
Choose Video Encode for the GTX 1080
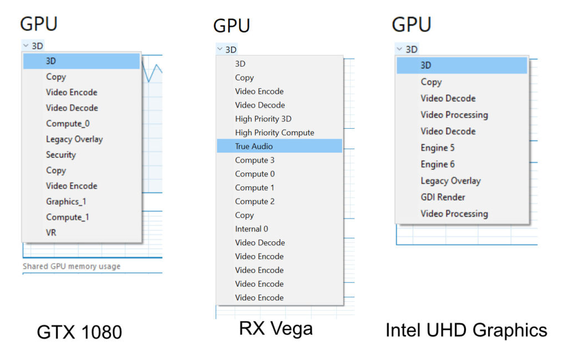71,92
